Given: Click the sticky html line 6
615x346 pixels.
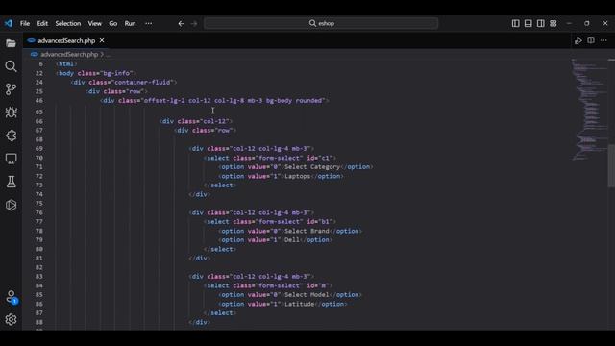Looking at the screenshot, I should click(x=66, y=64).
